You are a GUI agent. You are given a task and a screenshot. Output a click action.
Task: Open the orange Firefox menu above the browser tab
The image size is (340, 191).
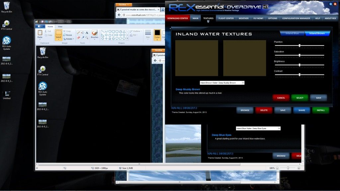[x=123, y=5]
